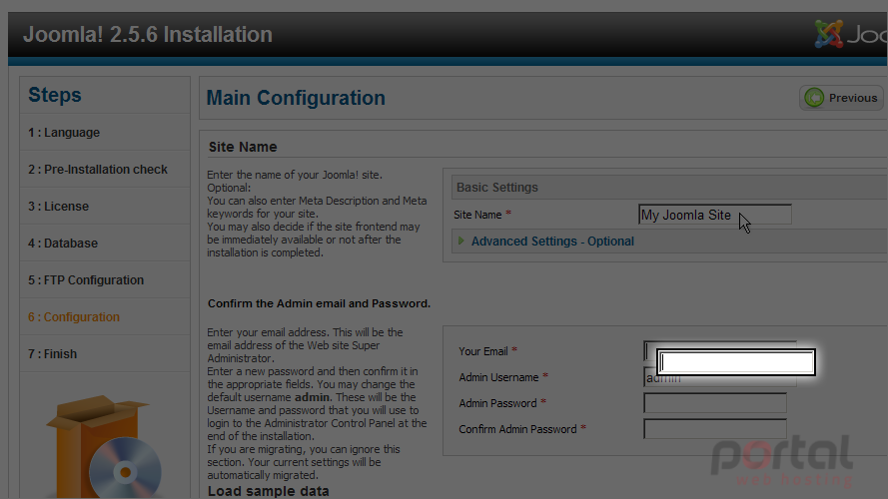Click the 'Admin Username' label

498,377
